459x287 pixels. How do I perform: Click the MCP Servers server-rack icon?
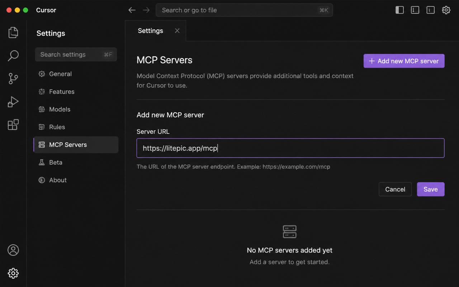[x=42, y=145]
